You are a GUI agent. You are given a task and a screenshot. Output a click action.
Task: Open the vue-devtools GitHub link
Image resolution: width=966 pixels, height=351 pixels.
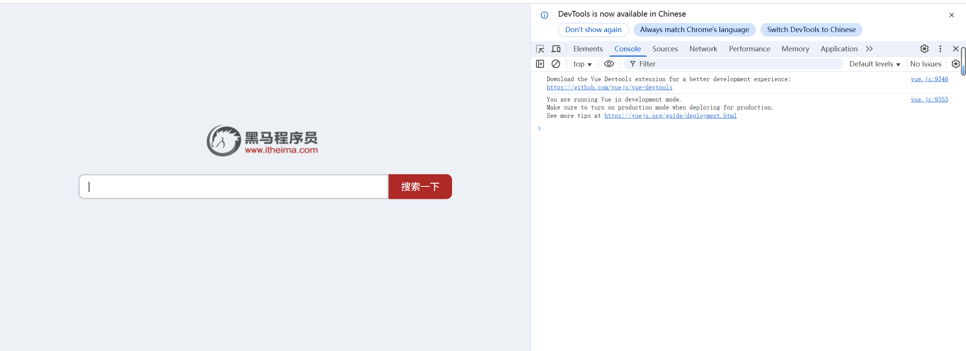[x=609, y=88]
